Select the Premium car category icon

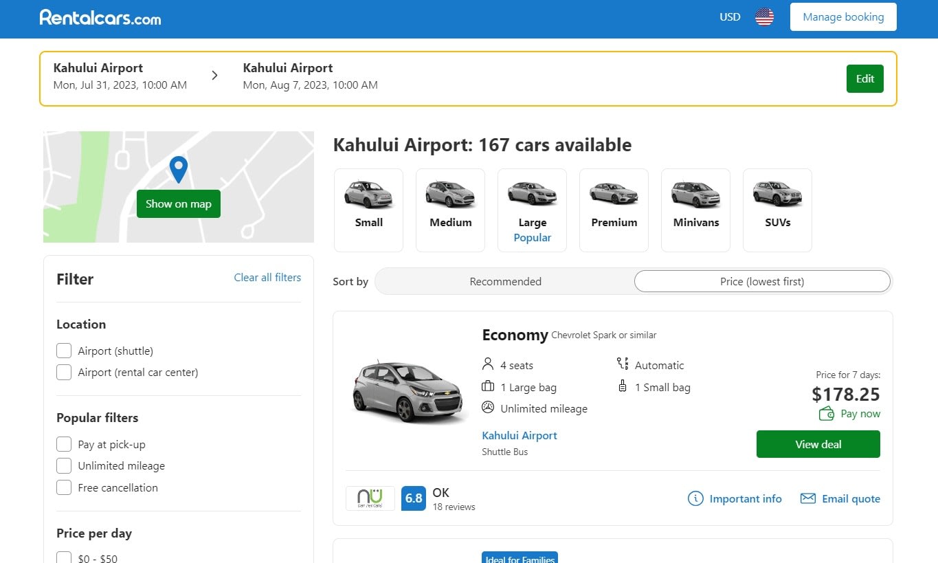click(x=614, y=194)
